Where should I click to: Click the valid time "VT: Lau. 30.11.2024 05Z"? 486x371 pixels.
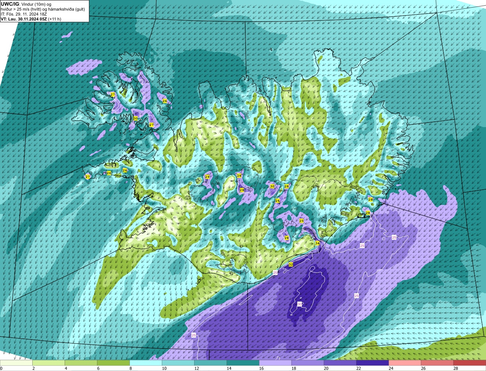tap(24, 19)
